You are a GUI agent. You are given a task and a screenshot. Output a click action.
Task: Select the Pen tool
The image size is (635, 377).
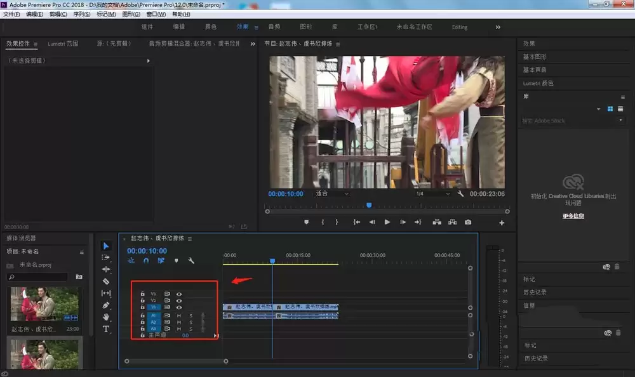tap(106, 305)
